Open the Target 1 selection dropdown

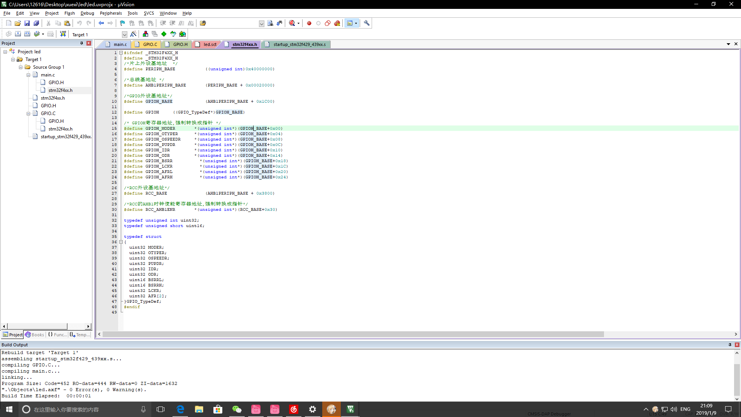[x=124, y=34]
